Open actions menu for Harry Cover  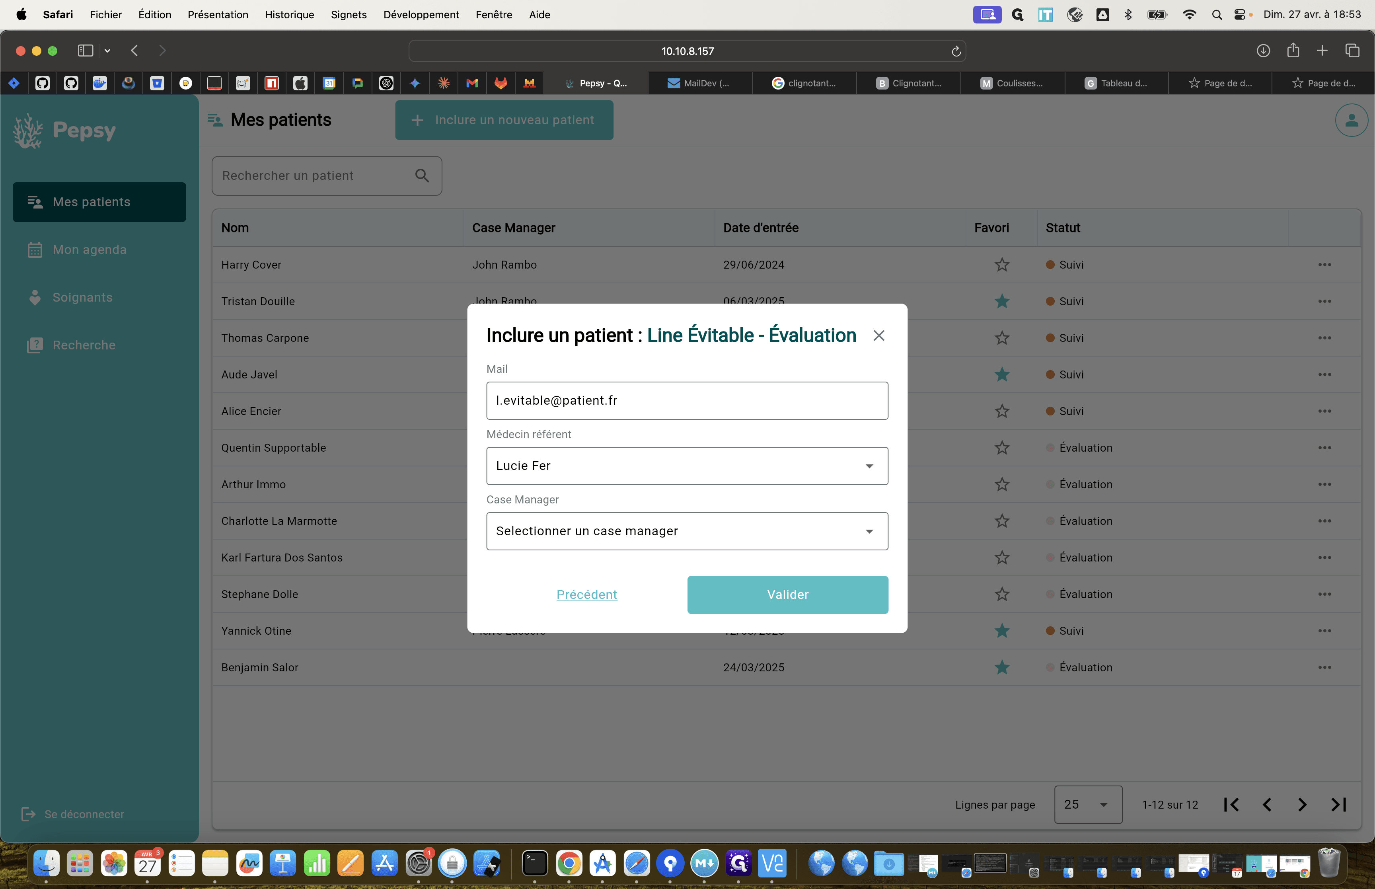[x=1324, y=265]
